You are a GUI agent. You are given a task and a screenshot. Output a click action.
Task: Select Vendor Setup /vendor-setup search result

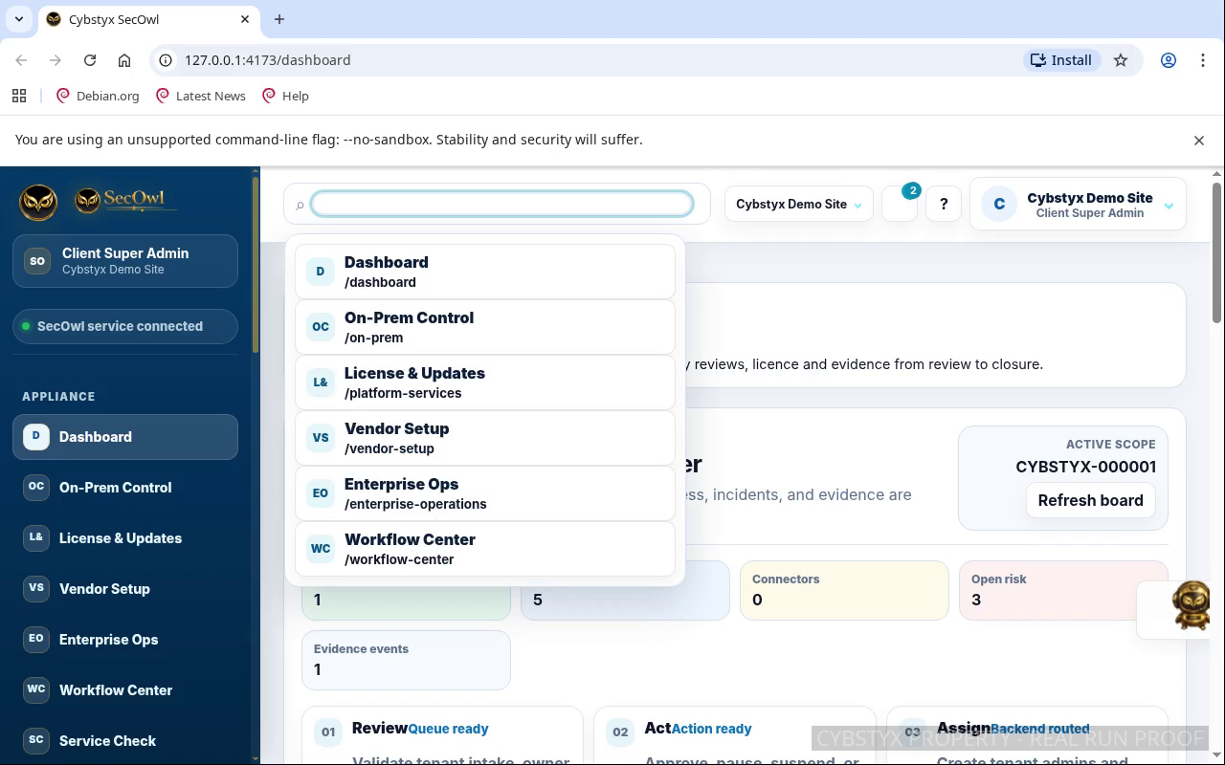pos(485,438)
